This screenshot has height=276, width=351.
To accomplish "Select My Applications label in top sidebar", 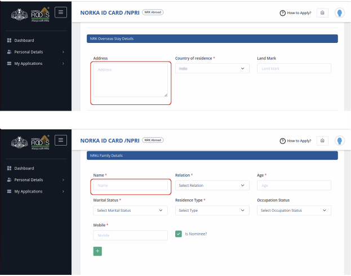I will [x=28, y=64].
